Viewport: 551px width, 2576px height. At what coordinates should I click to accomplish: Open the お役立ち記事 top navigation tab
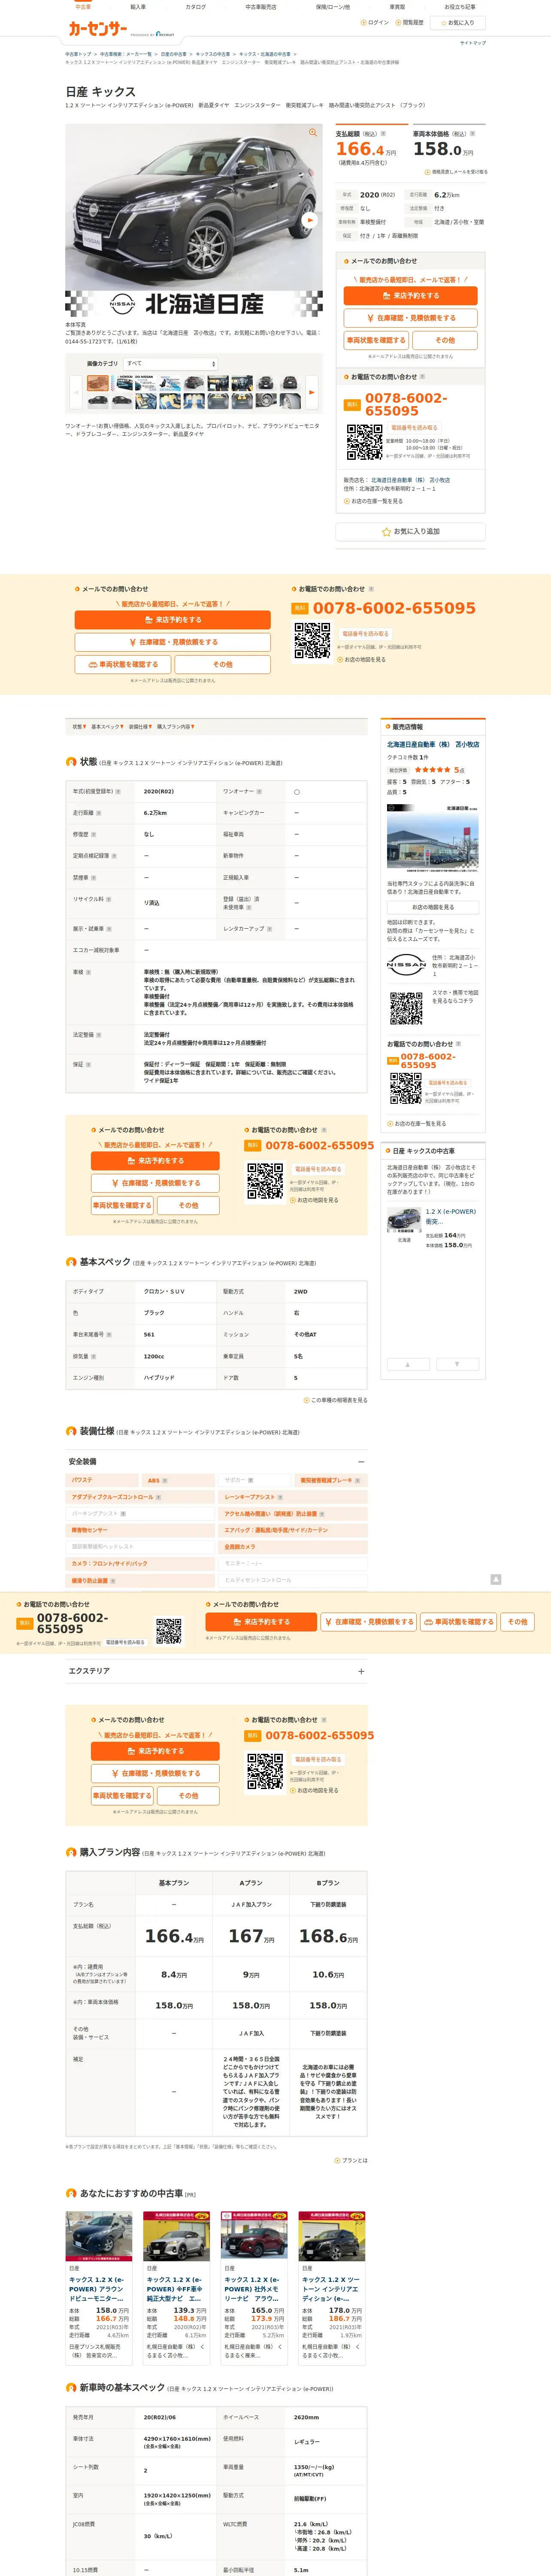tap(460, 7)
